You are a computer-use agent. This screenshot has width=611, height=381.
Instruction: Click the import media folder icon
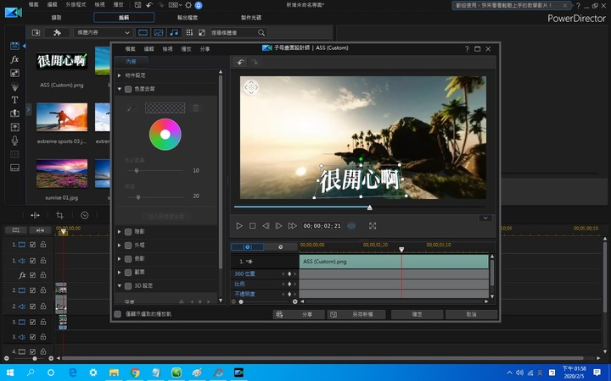36,33
